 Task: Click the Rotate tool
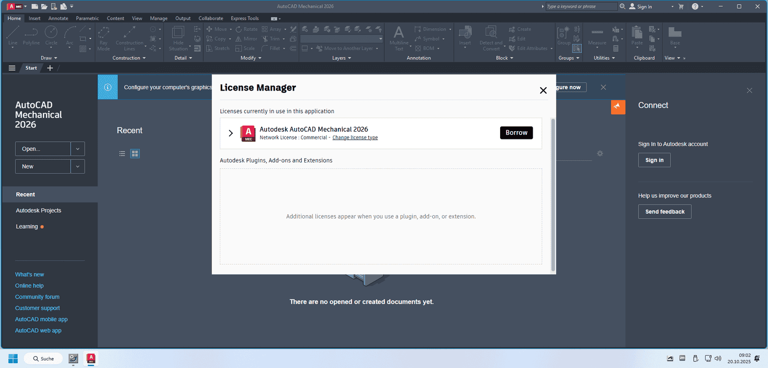click(246, 29)
